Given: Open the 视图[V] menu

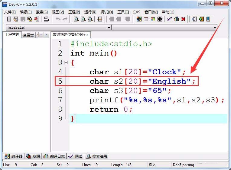Looking at the screenshot, I should pos(58,12).
